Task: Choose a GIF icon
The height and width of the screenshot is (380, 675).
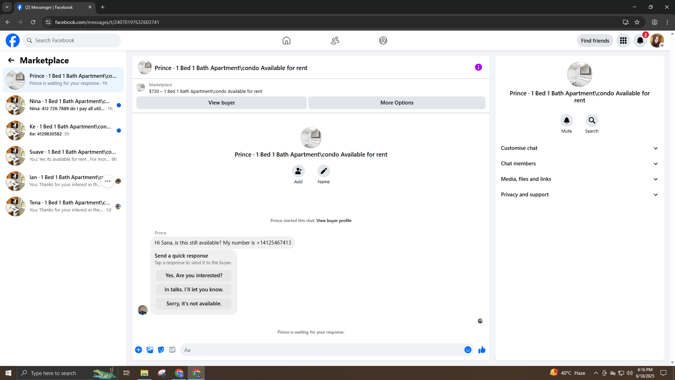Action: pos(172,350)
